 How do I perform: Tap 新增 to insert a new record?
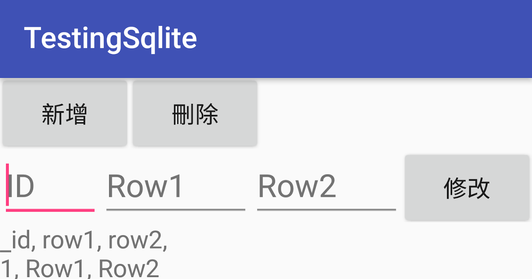[x=65, y=113]
